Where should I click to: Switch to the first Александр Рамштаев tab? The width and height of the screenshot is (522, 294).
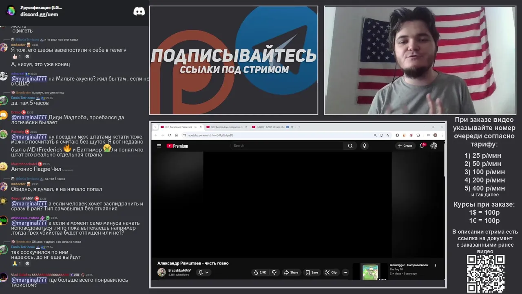[x=181, y=127]
